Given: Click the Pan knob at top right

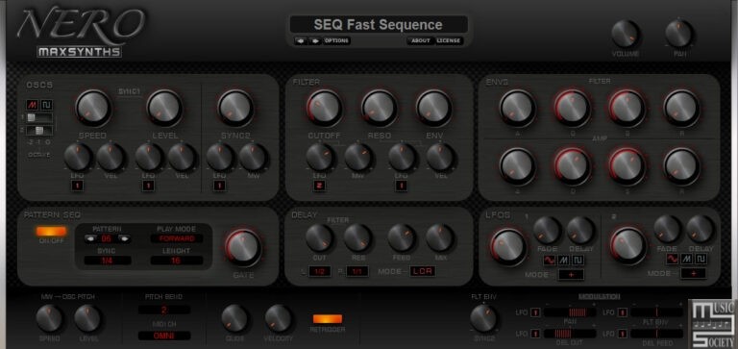Looking at the screenshot, I should pos(678,34).
